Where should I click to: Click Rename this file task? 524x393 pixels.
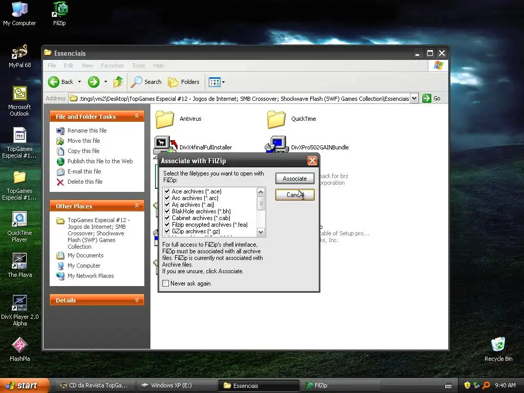point(87,130)
